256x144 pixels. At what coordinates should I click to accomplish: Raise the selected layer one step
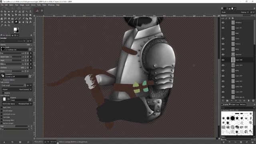tap(232, 101)
